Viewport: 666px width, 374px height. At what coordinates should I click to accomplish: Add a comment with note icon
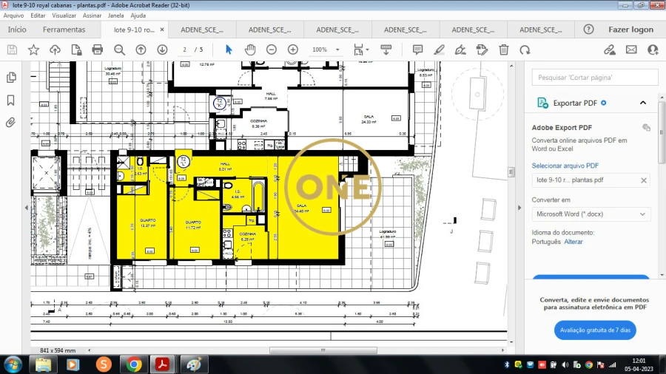pos(417,50)
